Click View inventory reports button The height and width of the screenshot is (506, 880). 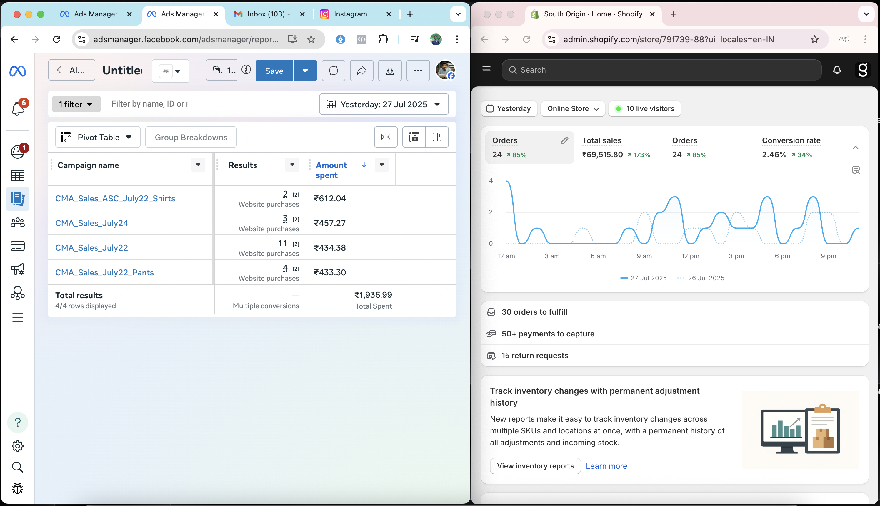tap(535, 466)
